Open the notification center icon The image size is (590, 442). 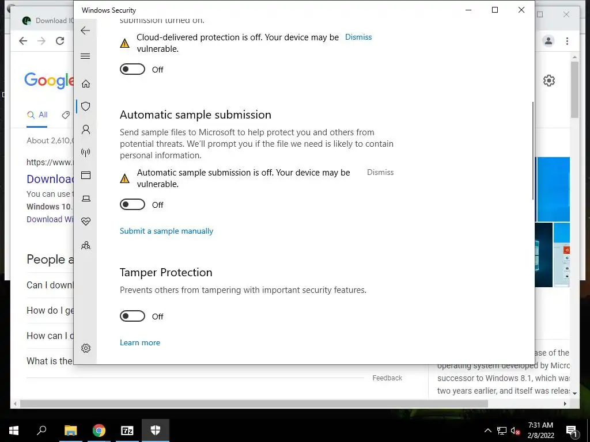point(571,430)
